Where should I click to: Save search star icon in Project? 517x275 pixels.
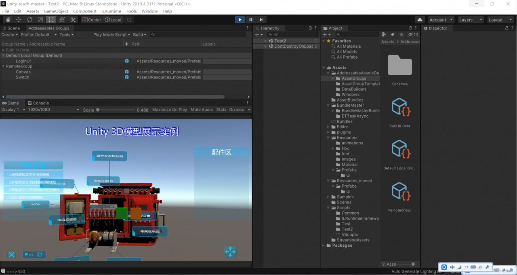click(x=401, y=35)
